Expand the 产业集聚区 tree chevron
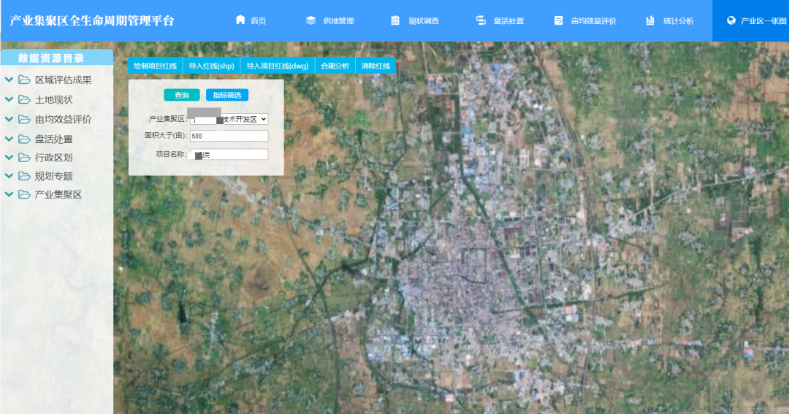The width and height of the screenshot is (789, 414). [x=9, y=194]
